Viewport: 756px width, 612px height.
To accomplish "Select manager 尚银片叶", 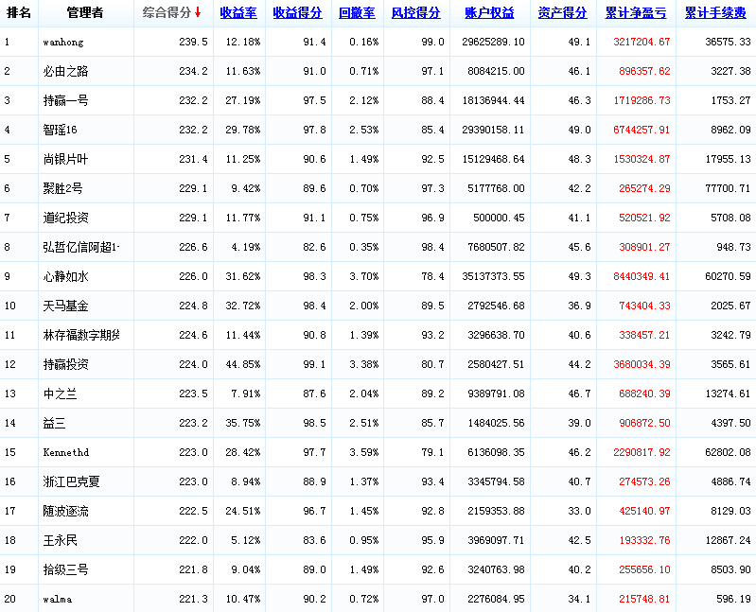I will coord(65,159).
